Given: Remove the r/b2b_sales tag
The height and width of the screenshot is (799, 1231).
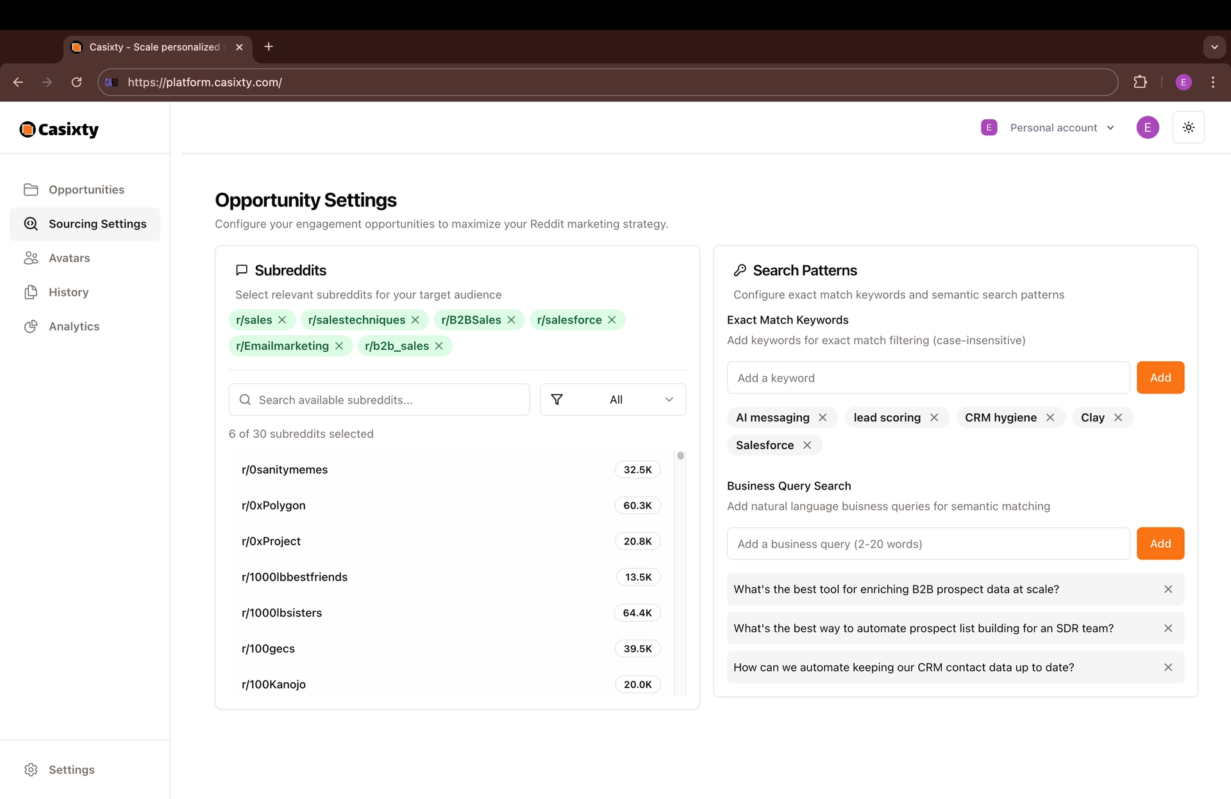Looking at the screenshot, I should tap(439, 346).
